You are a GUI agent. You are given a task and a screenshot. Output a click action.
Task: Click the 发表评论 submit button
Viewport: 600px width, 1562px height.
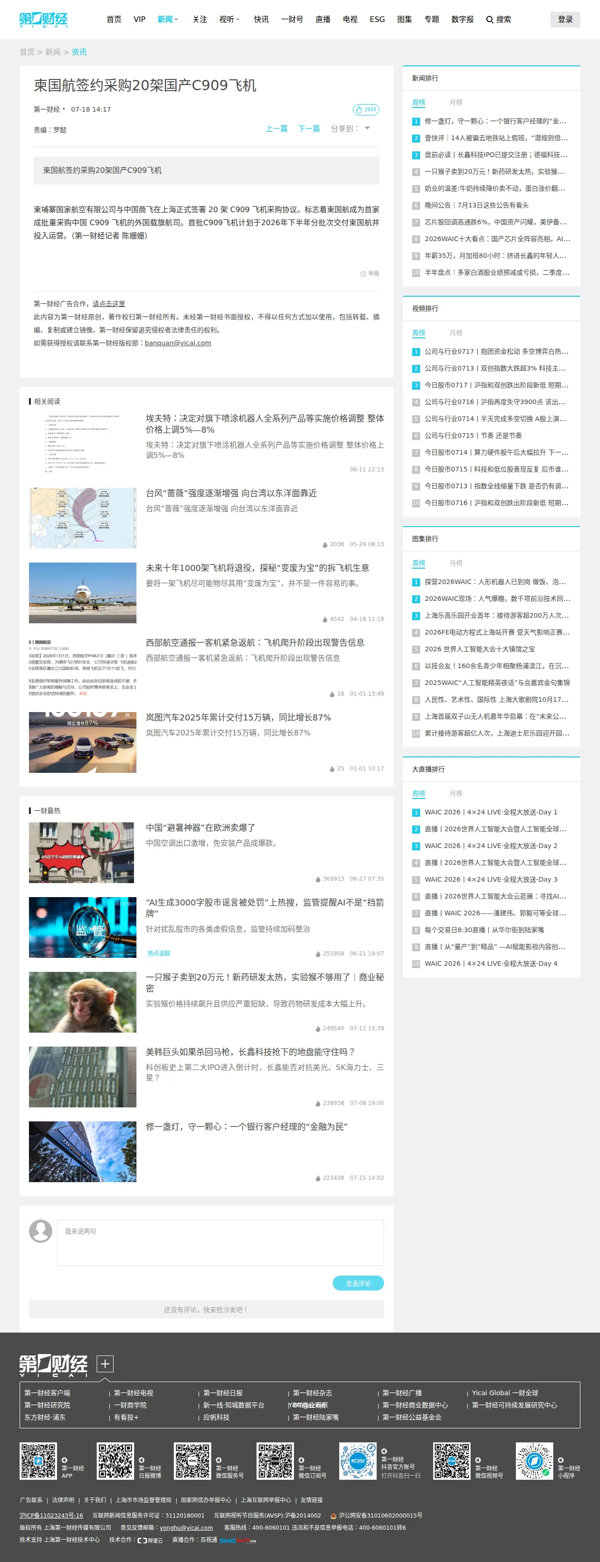click(x=358, y=1283)
